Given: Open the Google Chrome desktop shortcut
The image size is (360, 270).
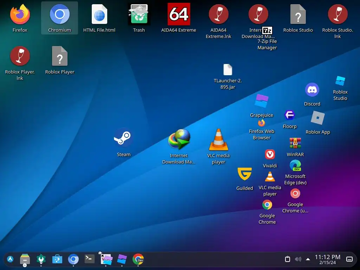Looking at the screenshot, I should 267,205.
